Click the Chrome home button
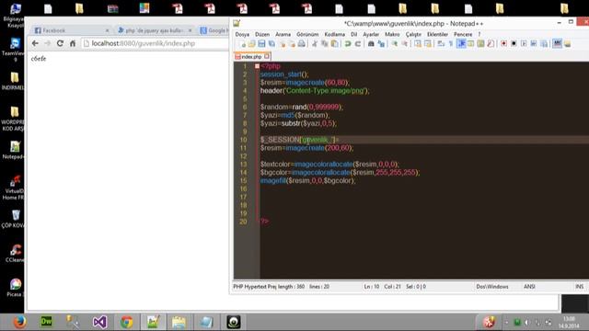Viewport: 589px width, 331px height. point(73,43)
